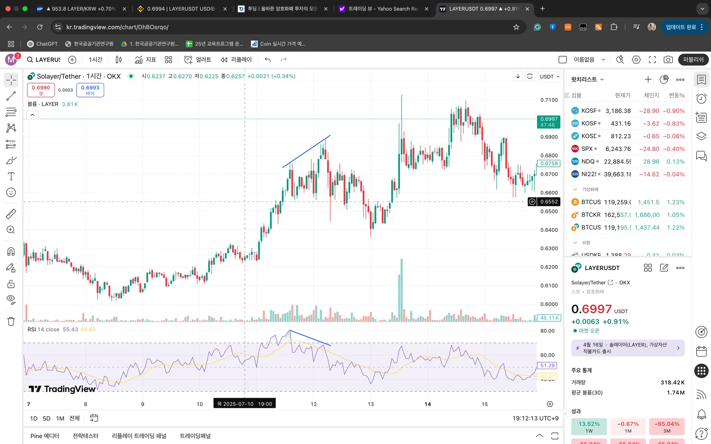Image resolution: width=711 pixels, height=444 pixels.
Task: Collapse the indicator legend chevron
Action: click(33, 115)
